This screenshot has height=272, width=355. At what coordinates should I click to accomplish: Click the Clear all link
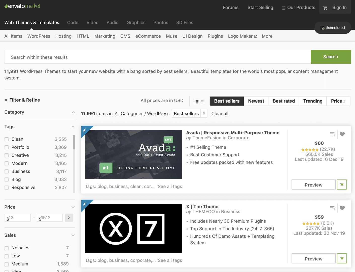220,114
